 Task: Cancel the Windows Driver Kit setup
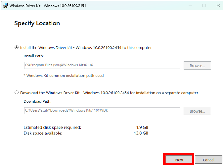209,160
